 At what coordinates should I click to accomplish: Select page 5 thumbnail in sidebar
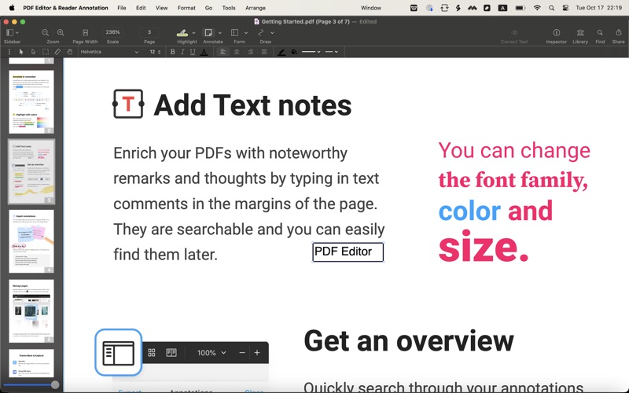coord(31,311)
